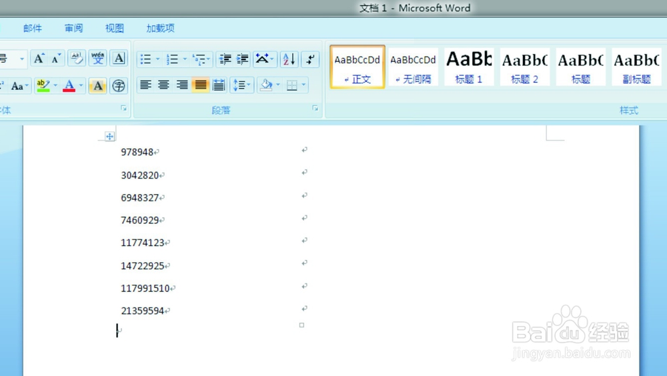The width and height of the screenshot is (667, 376).
Task: Expand the font size dropdown arrow
Action: [22, 59]
